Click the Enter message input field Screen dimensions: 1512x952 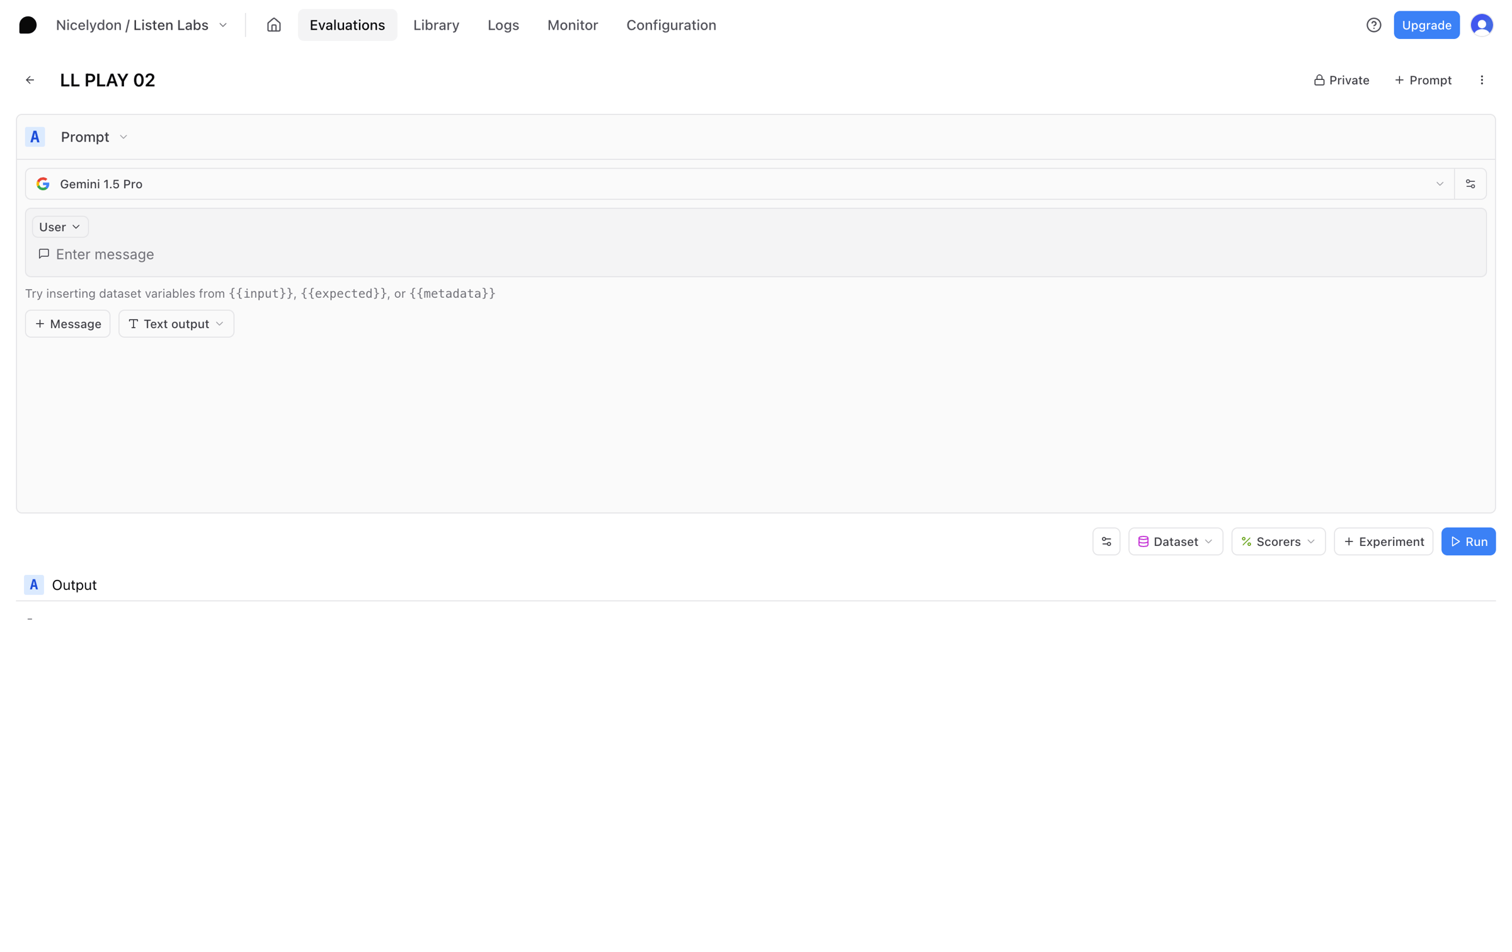pyautogui.click(x=756, y=254)
